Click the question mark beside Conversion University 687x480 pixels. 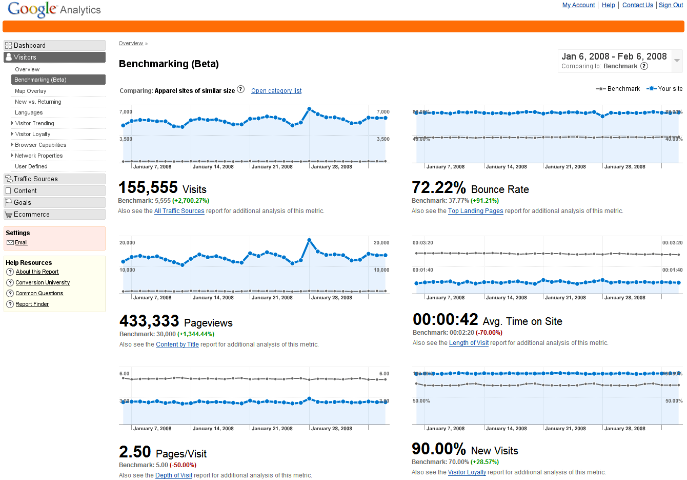coord(10,283)
